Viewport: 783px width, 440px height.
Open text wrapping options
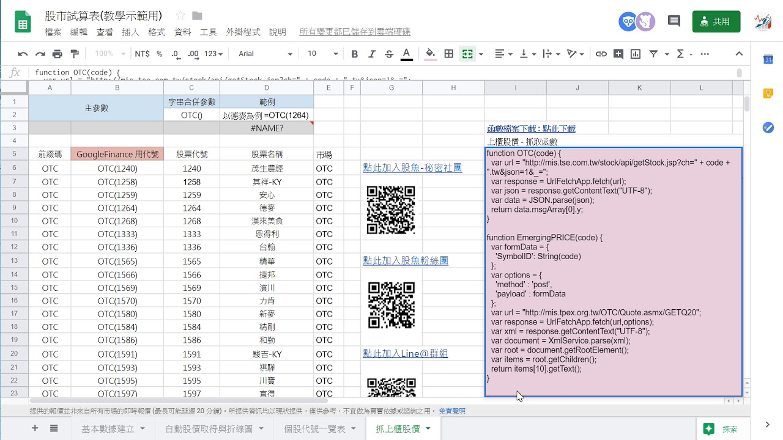(x=551, y=54)
